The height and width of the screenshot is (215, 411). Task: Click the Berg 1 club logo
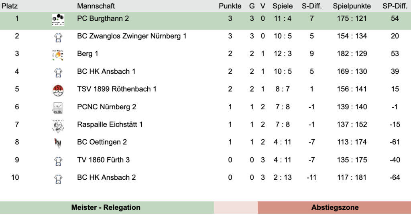[x=58, y=55]
